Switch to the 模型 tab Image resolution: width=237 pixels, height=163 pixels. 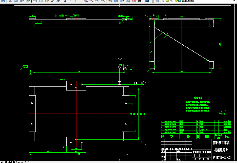10,162
